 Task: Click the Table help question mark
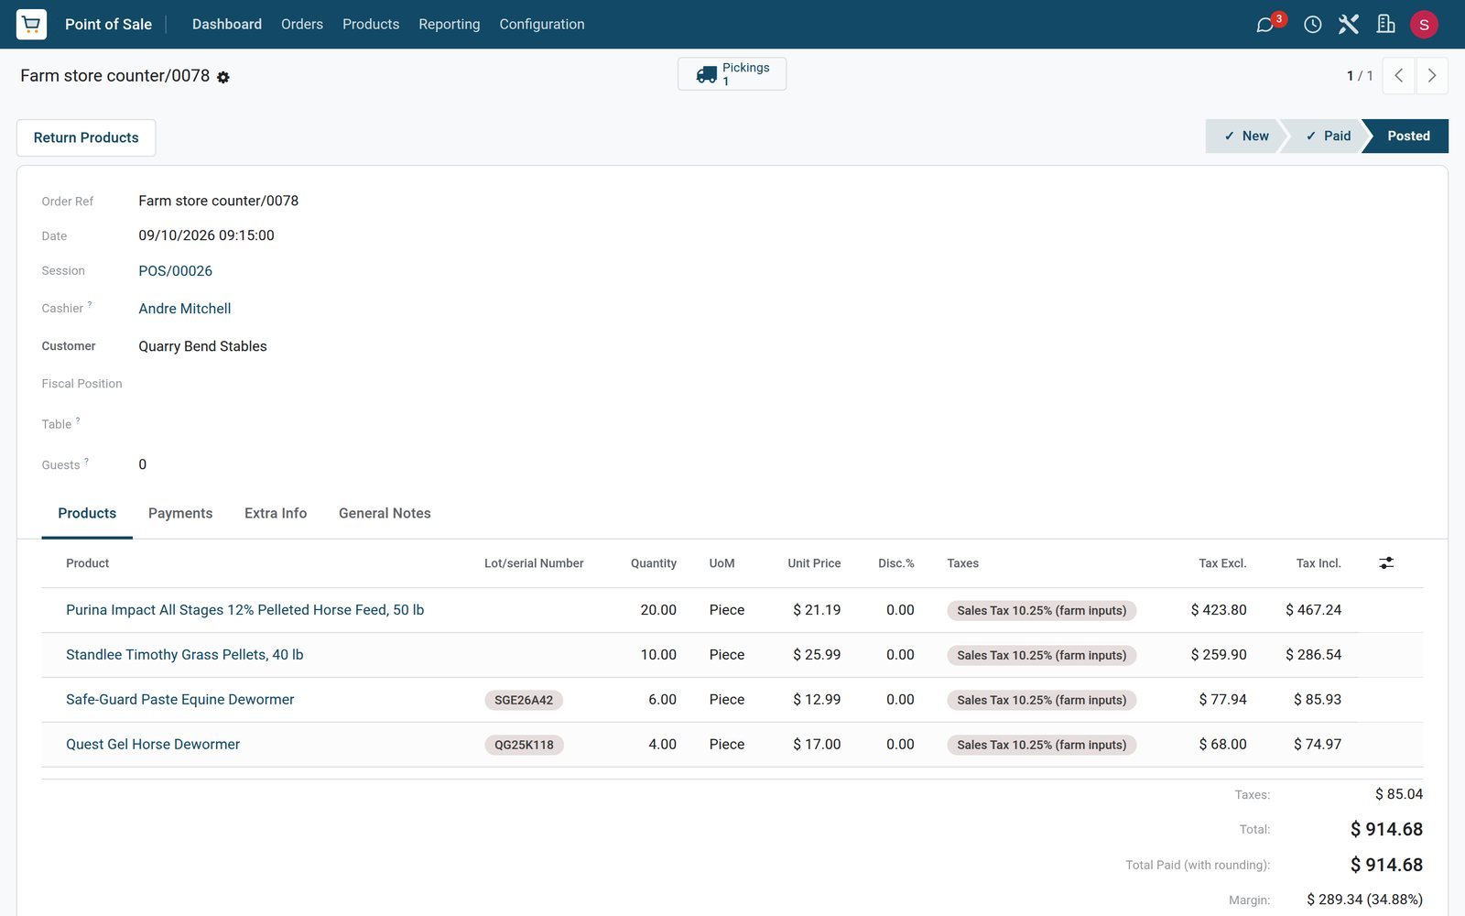[x=78, y=420]
